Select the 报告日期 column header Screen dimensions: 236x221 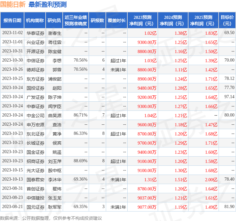(x=12, y=21)
